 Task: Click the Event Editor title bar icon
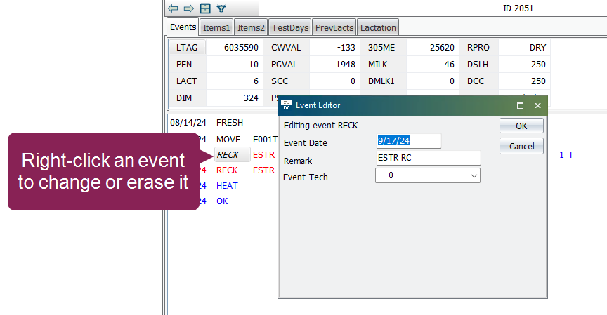(287, 105)
